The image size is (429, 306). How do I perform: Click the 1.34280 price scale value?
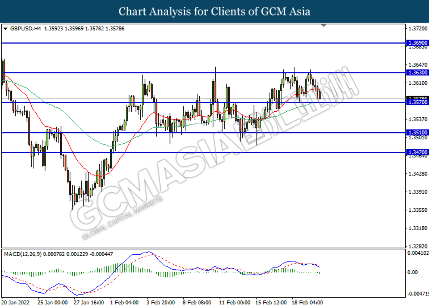[x=418, y=174]
